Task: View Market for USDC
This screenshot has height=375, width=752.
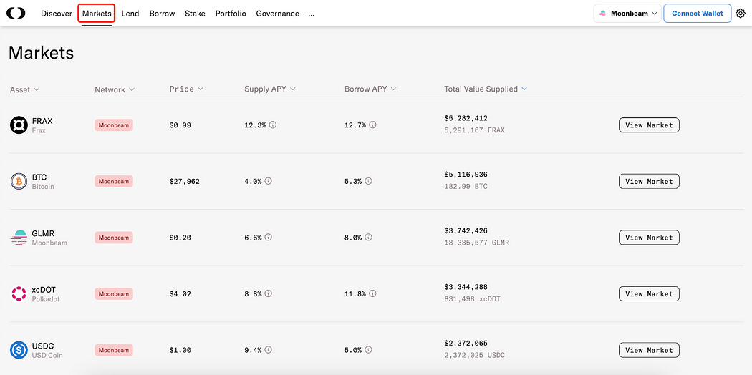Action: point(649,350)
